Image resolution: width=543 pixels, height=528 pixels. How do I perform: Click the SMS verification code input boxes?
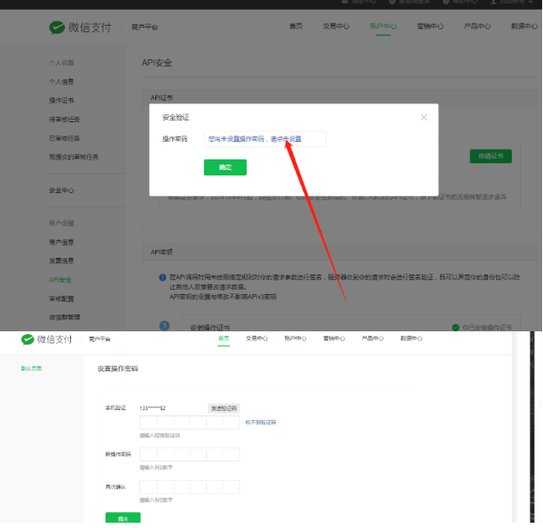point(189,423)
